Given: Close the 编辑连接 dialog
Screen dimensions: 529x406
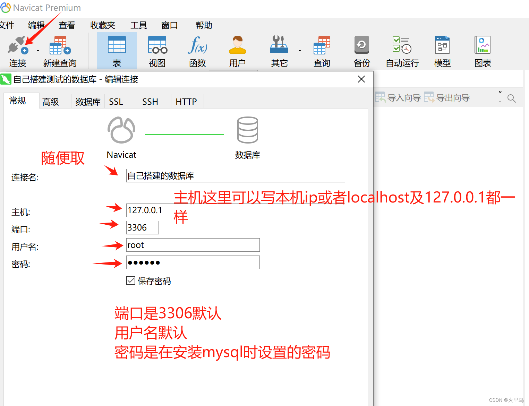Looking at the screenshot, I should point(361,79).
